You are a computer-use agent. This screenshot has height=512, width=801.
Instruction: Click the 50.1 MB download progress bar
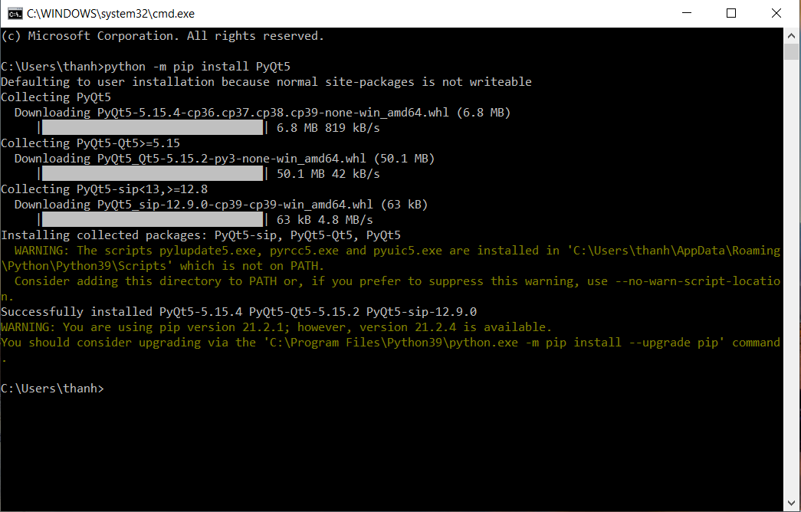click(x=151, y=174)
